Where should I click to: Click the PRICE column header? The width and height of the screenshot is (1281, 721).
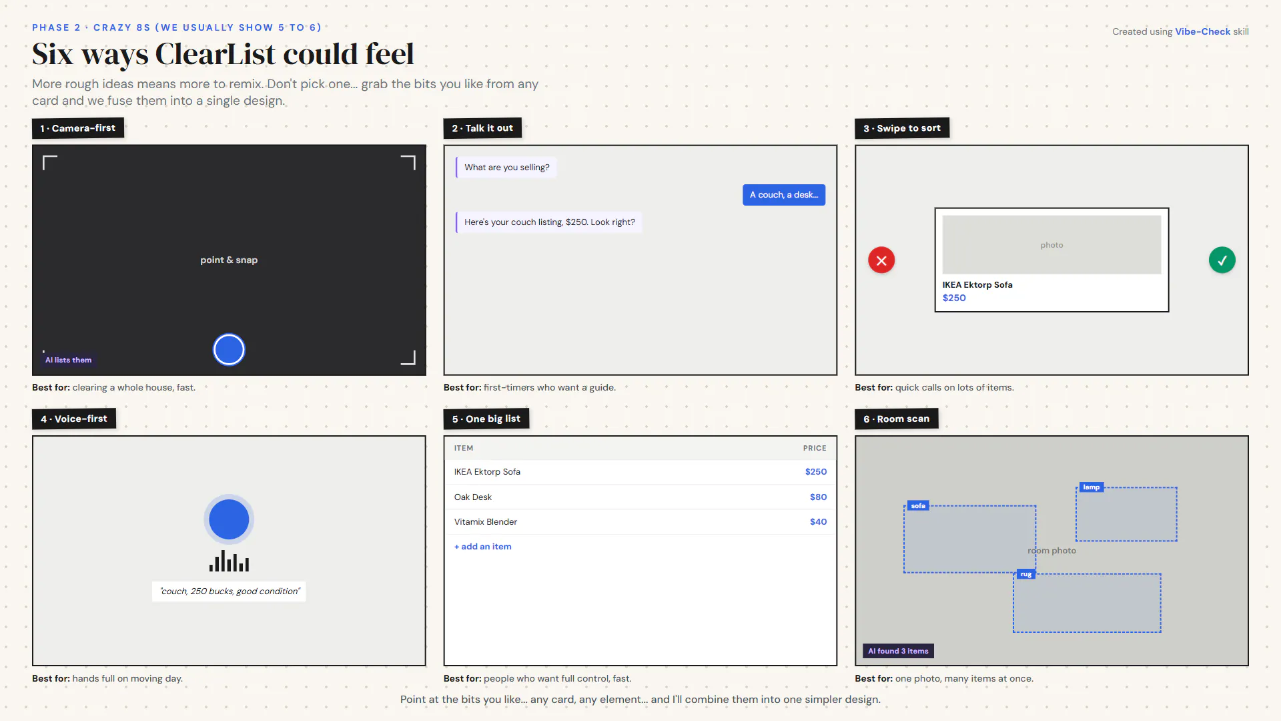[x=815, y=448]
